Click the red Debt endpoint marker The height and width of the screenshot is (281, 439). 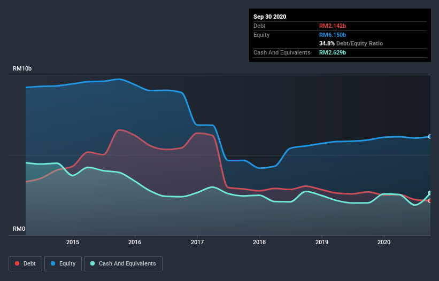[430, 201]
